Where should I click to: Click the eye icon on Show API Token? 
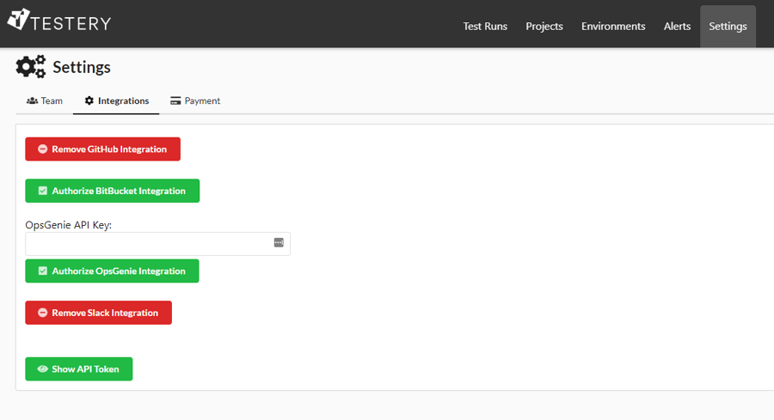[x=43, y=368]
